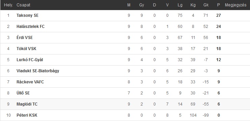Select the Ráckeve VAFC team name
The width and height of the screenshot is (250, 121).
coord(30,82)
